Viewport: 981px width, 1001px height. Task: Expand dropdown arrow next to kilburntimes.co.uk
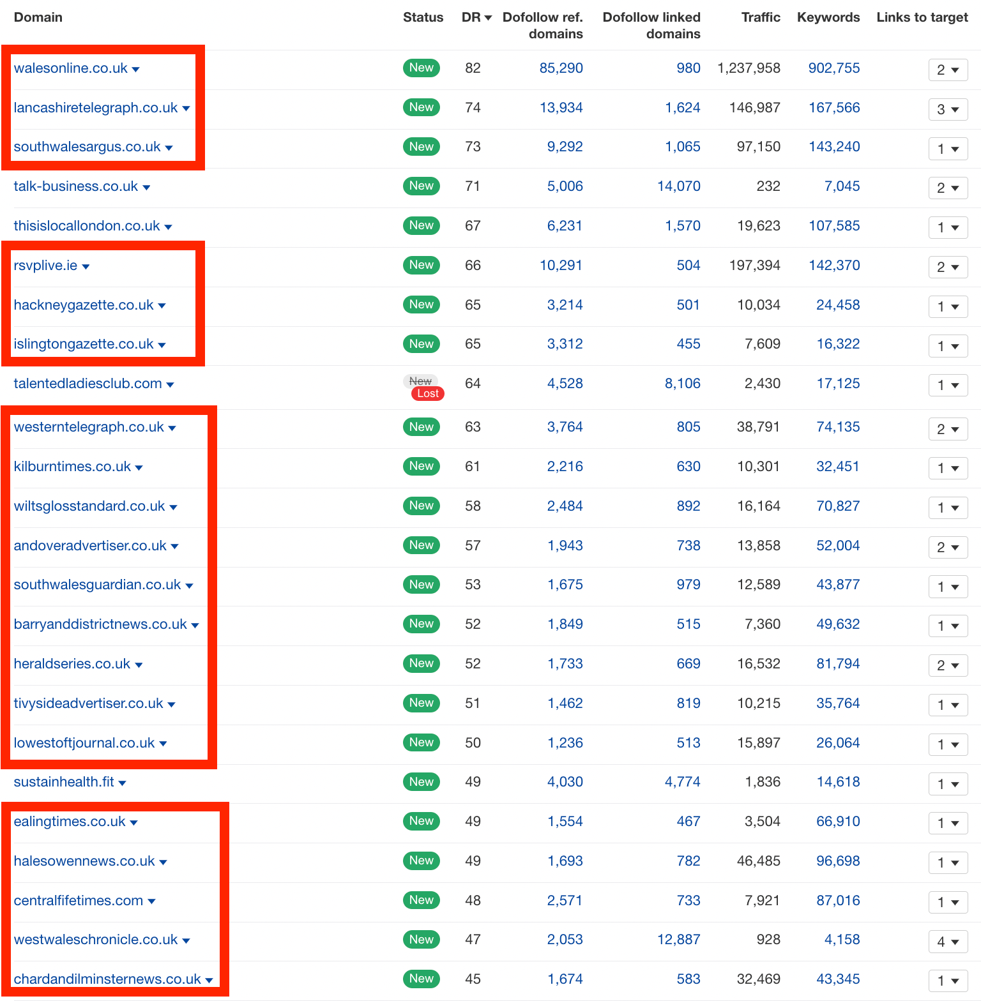click(139, 468)
